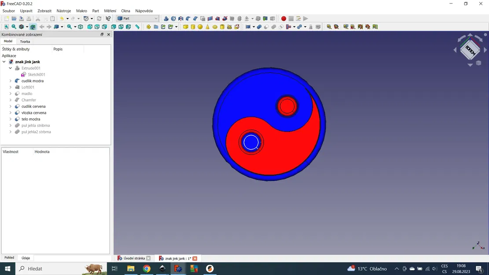Expand the telo modra tree item

point(11,119)
